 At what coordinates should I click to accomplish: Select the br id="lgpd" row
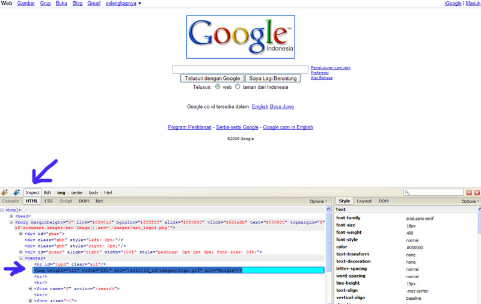tap(70, 264)
